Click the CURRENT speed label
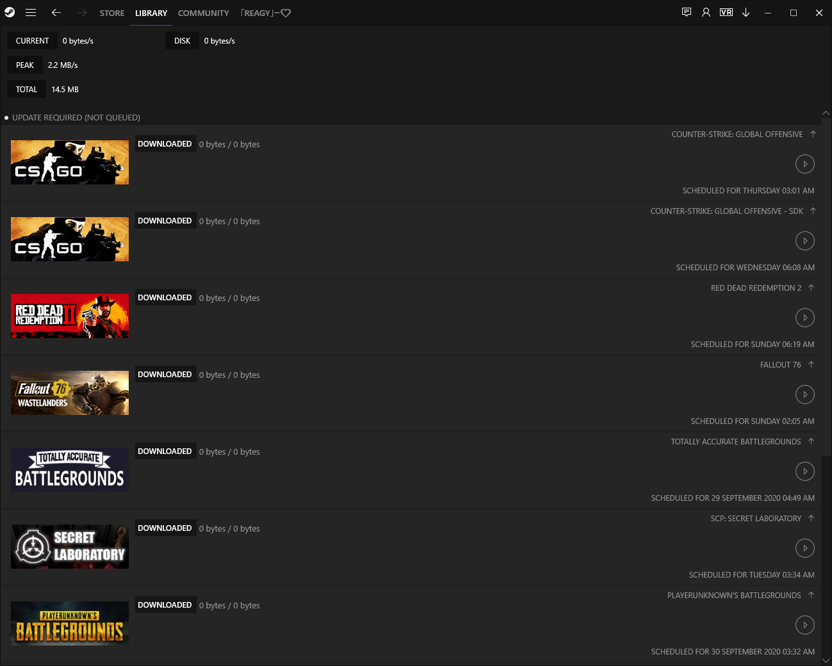Screen dimensions: 832x666 click(32, 41)
